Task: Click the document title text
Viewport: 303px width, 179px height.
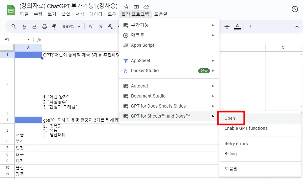Action: click(68, 6)
